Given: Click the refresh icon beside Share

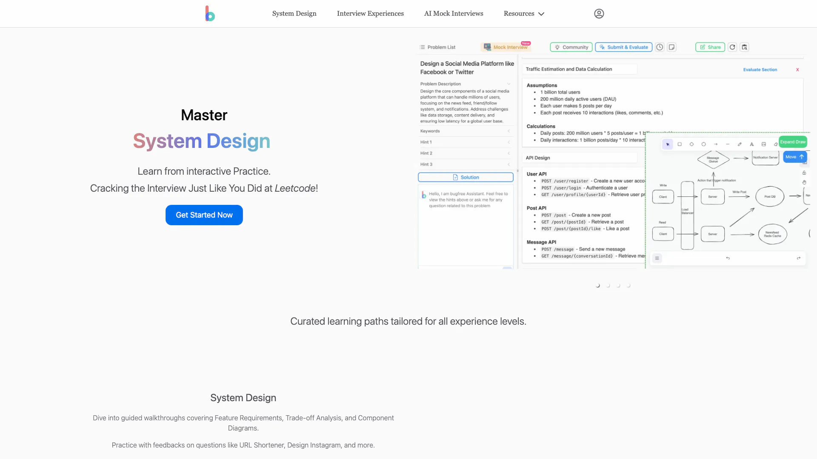Looking at the screenshot, I should tap(732, 47).
